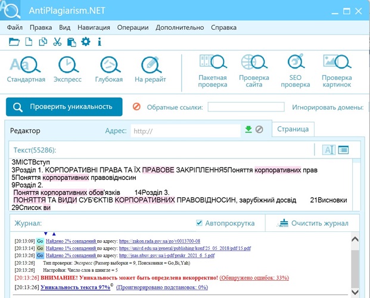The image size is (370, 298).
Task: Toggle the text cursor format icon
Action: (329, 150)
